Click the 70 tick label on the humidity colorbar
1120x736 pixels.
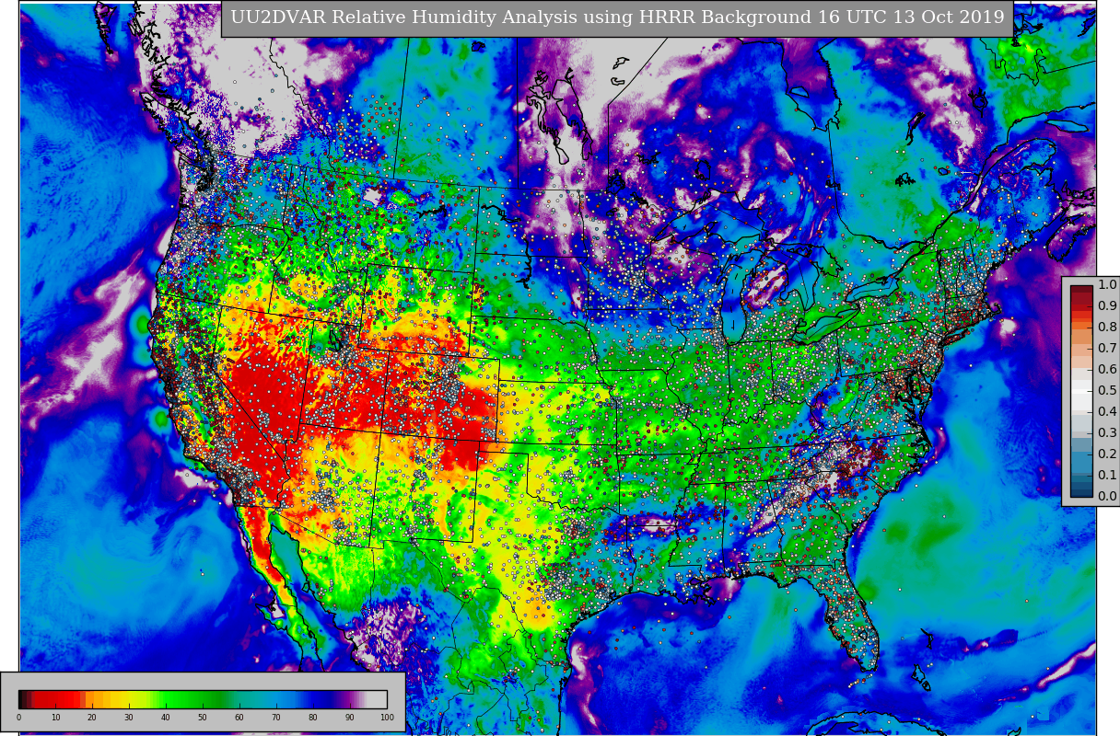pos(276,718)
